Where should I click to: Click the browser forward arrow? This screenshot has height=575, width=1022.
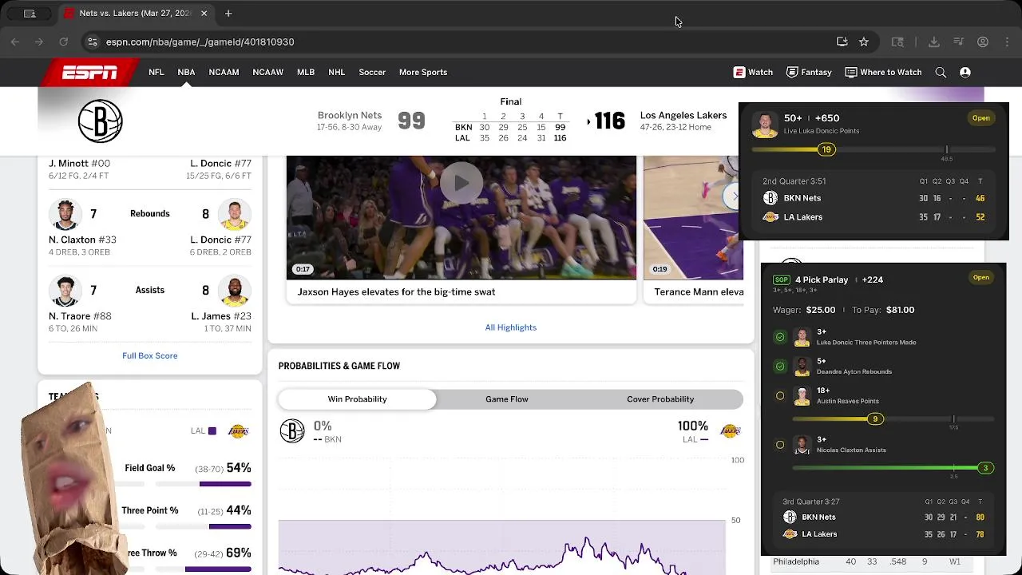tap(38, 42)
